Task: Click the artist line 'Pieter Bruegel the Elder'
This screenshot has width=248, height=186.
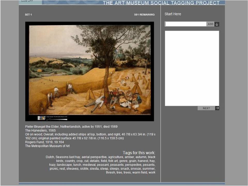Action: coord(71,126)
